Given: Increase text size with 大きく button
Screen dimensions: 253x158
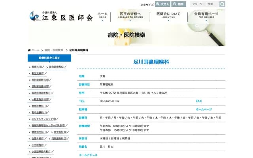Looking at the screenshot, I should [163, 4].
